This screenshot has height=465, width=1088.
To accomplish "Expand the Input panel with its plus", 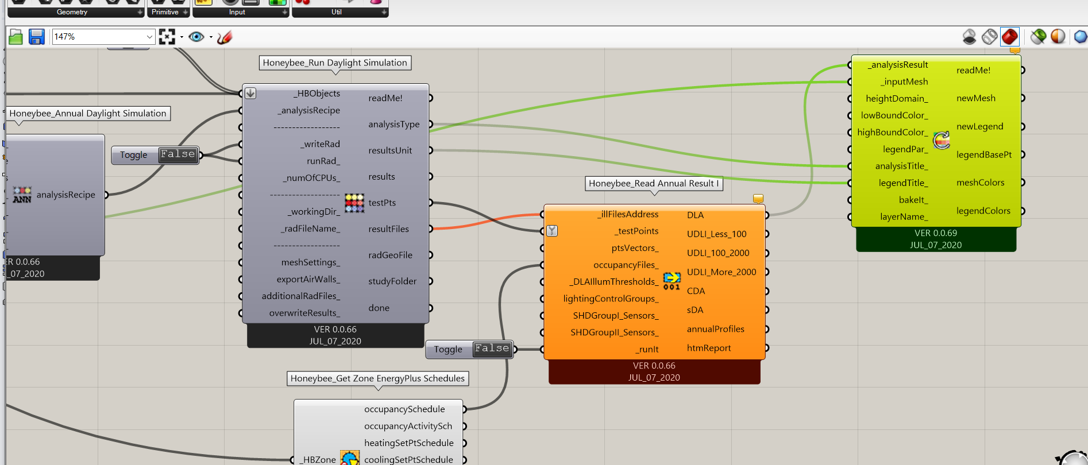I will click(284, 12).
